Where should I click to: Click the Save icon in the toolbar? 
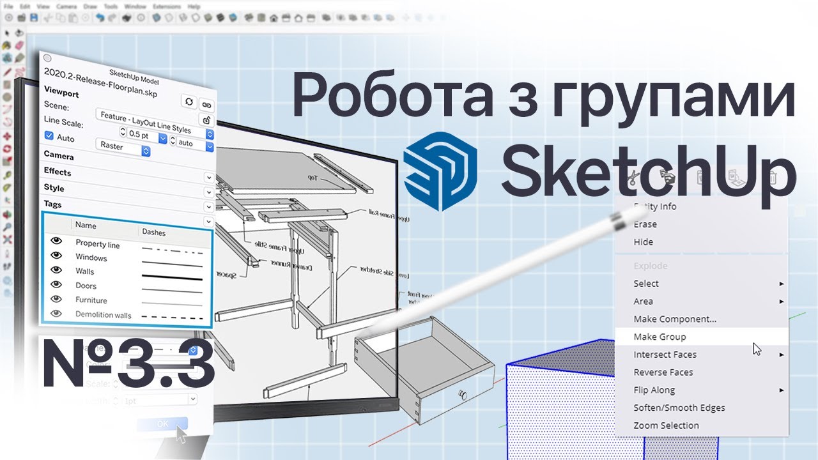click(34, 18)
